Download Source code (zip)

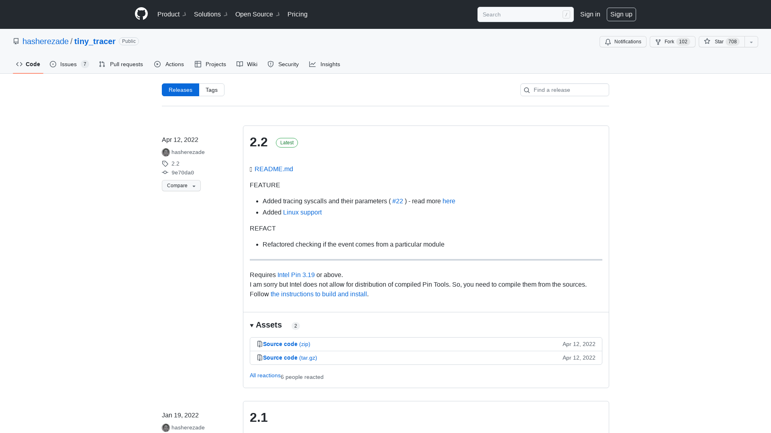[x=287, y=344]
